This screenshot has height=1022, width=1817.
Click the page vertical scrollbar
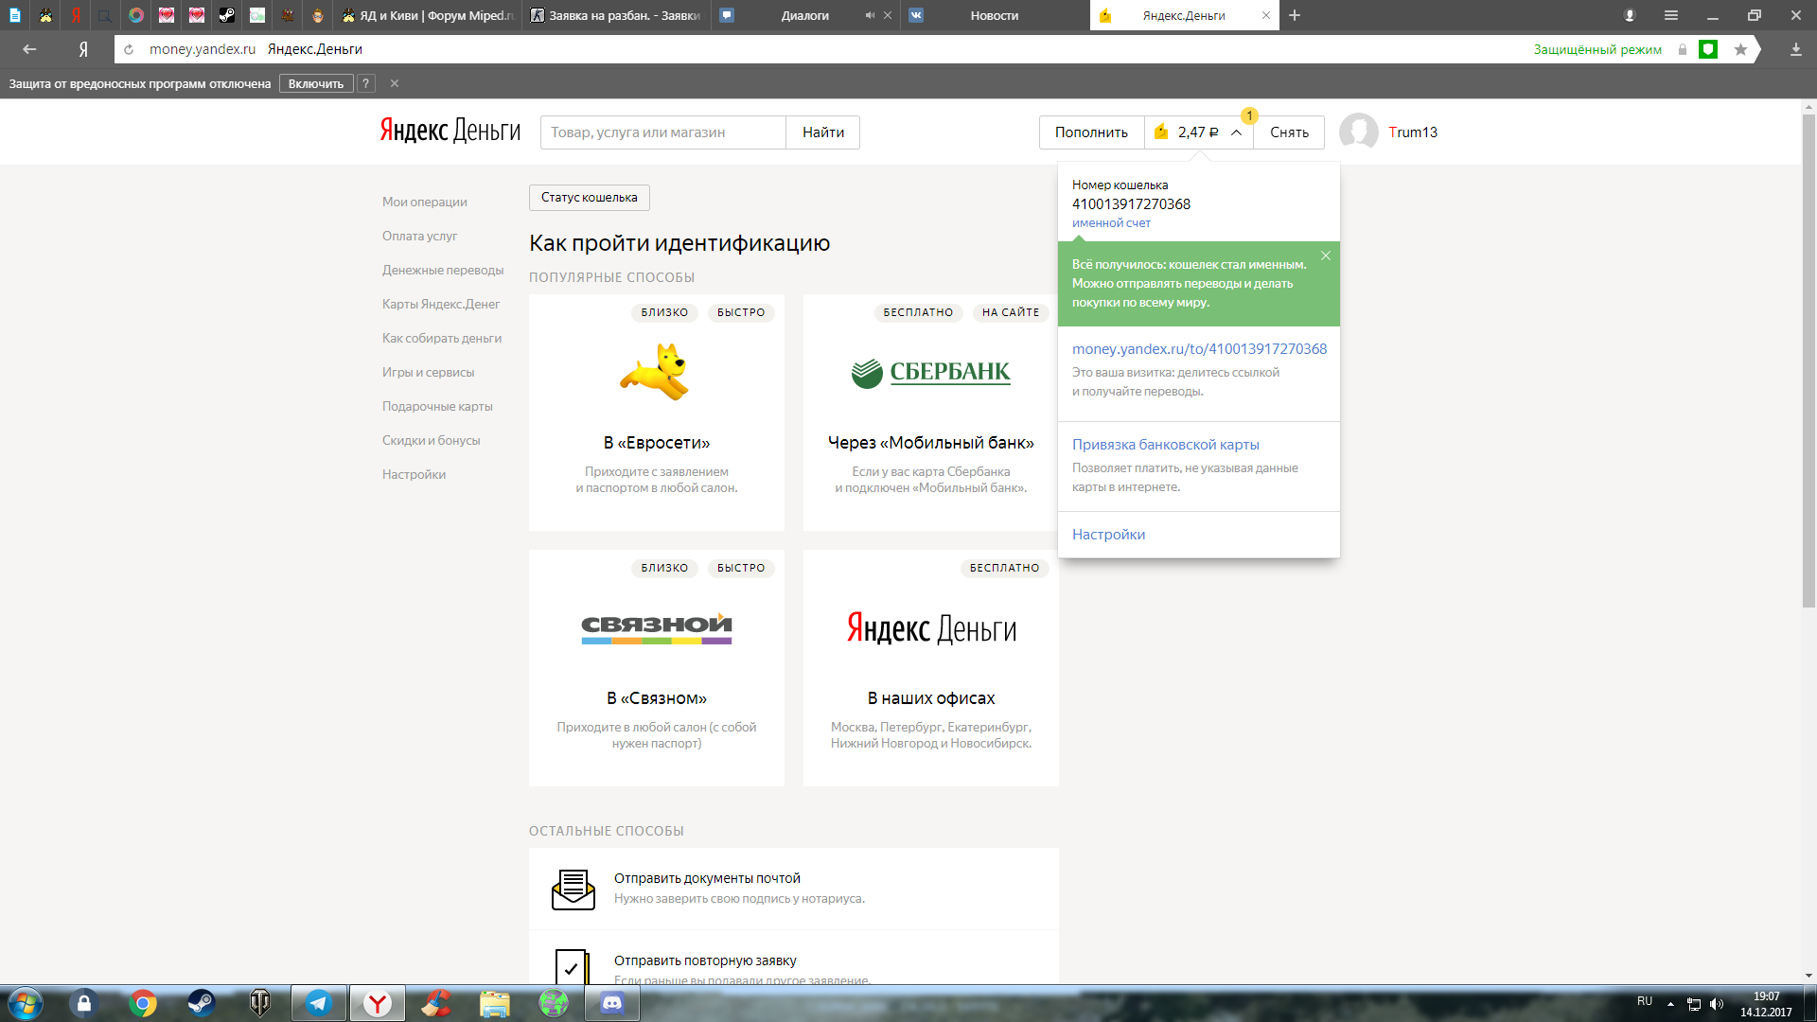point(1808,360)
